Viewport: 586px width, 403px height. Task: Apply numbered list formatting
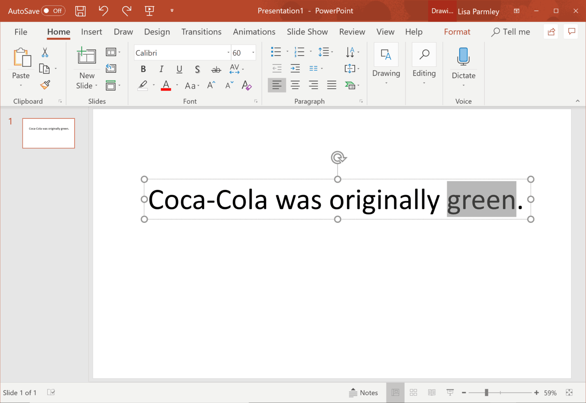299,52
